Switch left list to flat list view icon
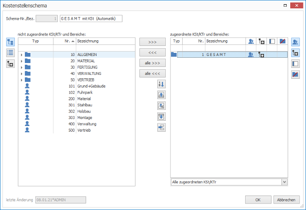Image resolution: width=306 pixels, height=210 pixels. [10, 53]
